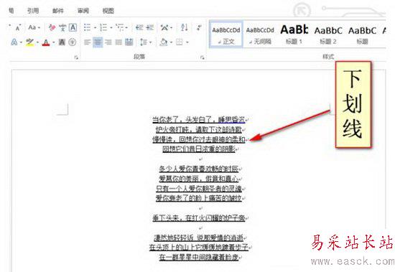Viewport: 395px width, 272px height.
Task: Toggle the highlighted Center alignment button
Action: pos(98,42)
